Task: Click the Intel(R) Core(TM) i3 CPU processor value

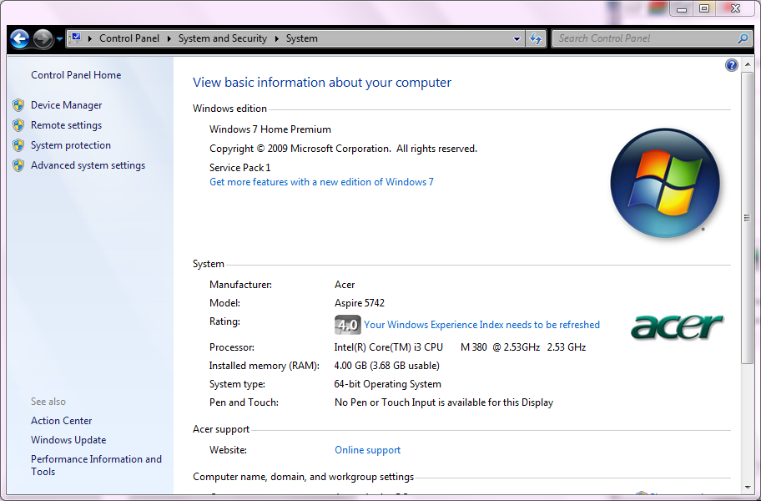Action: tap(460, 347)
